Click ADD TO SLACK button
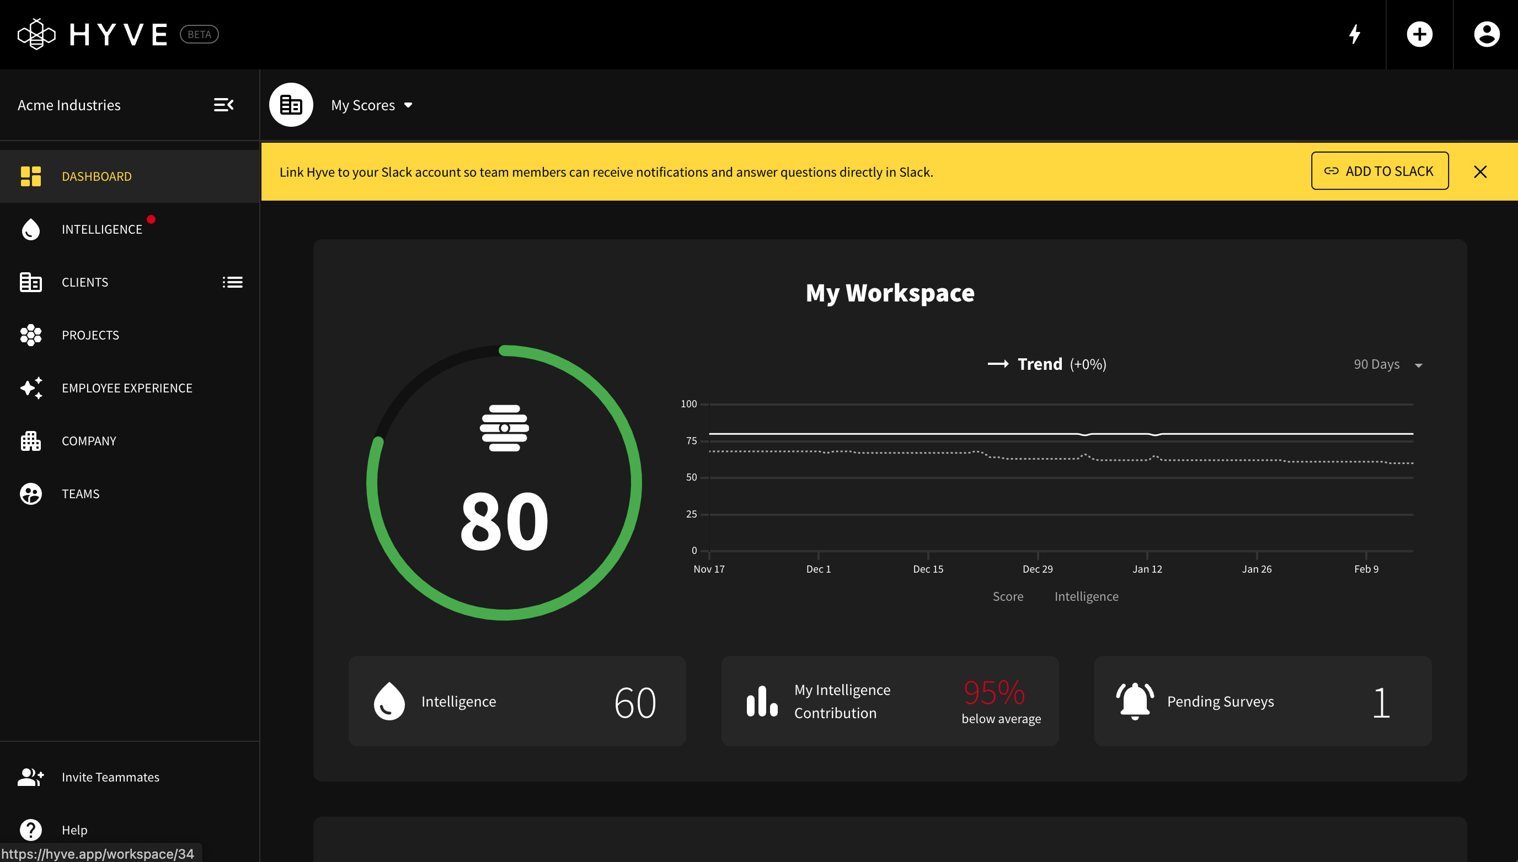 (x=1380, y=171)
